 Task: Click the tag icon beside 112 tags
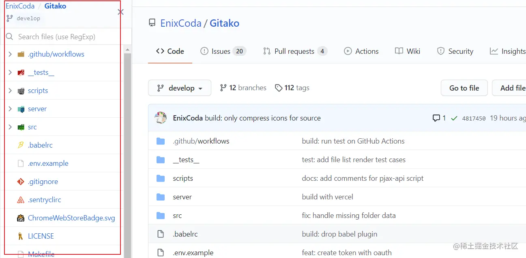(279, 88)
